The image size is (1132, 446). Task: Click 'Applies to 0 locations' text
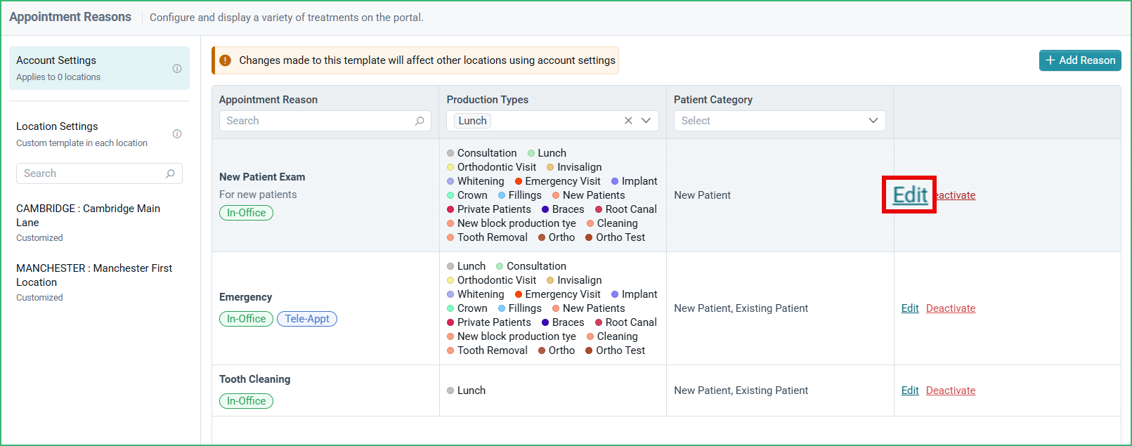58,77
